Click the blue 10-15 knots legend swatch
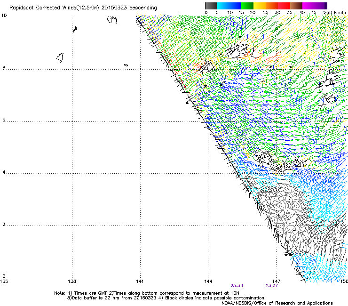Screen dimensions: 348x306 (x=235, y=6)
